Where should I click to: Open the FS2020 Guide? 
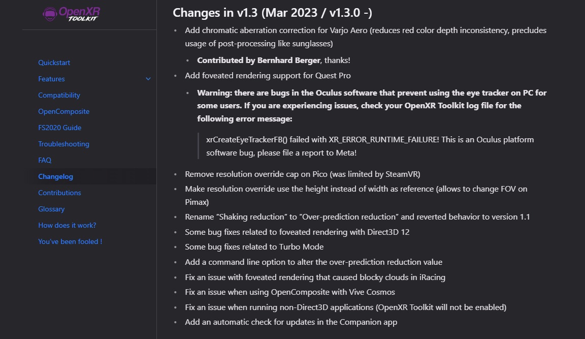[59, 128]
